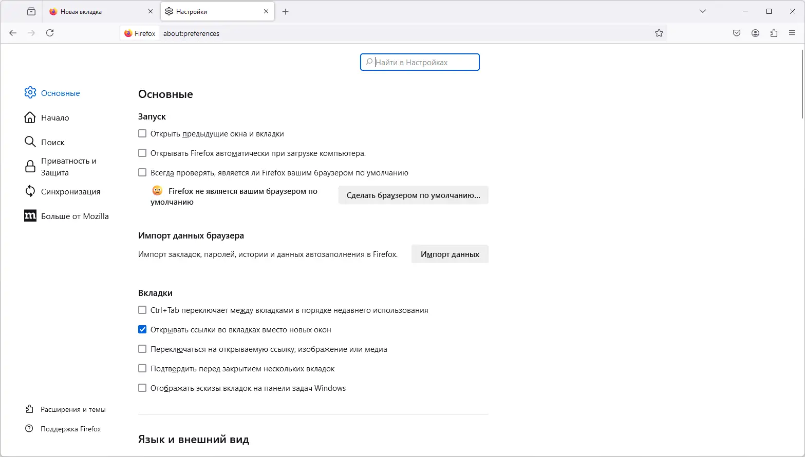Enable Ctrl+Tab recent-order switching checkbox
Screen dimensions: 805x457
click(142, 310)
